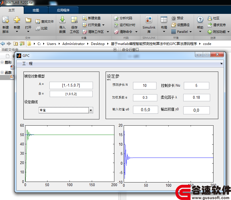
Task: Open current folder panel actions button
Action: [x=115, y=50]
